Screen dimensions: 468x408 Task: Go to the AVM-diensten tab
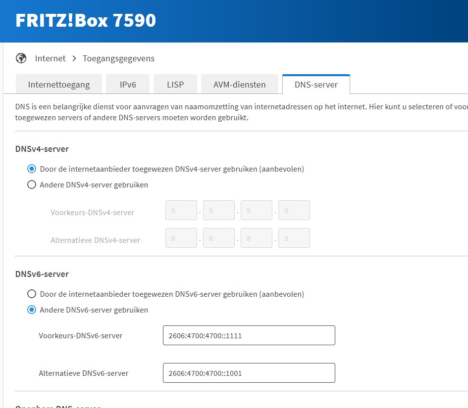(240, 85)
